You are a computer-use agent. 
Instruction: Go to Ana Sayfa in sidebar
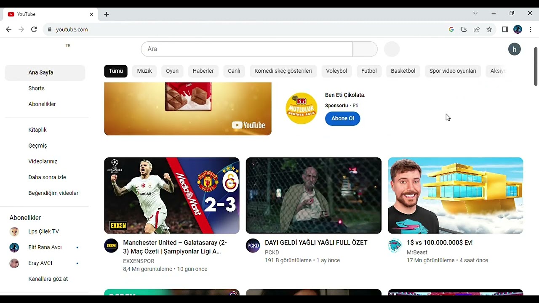(45, 72)
